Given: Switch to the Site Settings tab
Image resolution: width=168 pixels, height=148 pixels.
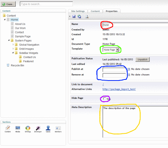Looking at the screenshot, I should click(x=78, y=11).
